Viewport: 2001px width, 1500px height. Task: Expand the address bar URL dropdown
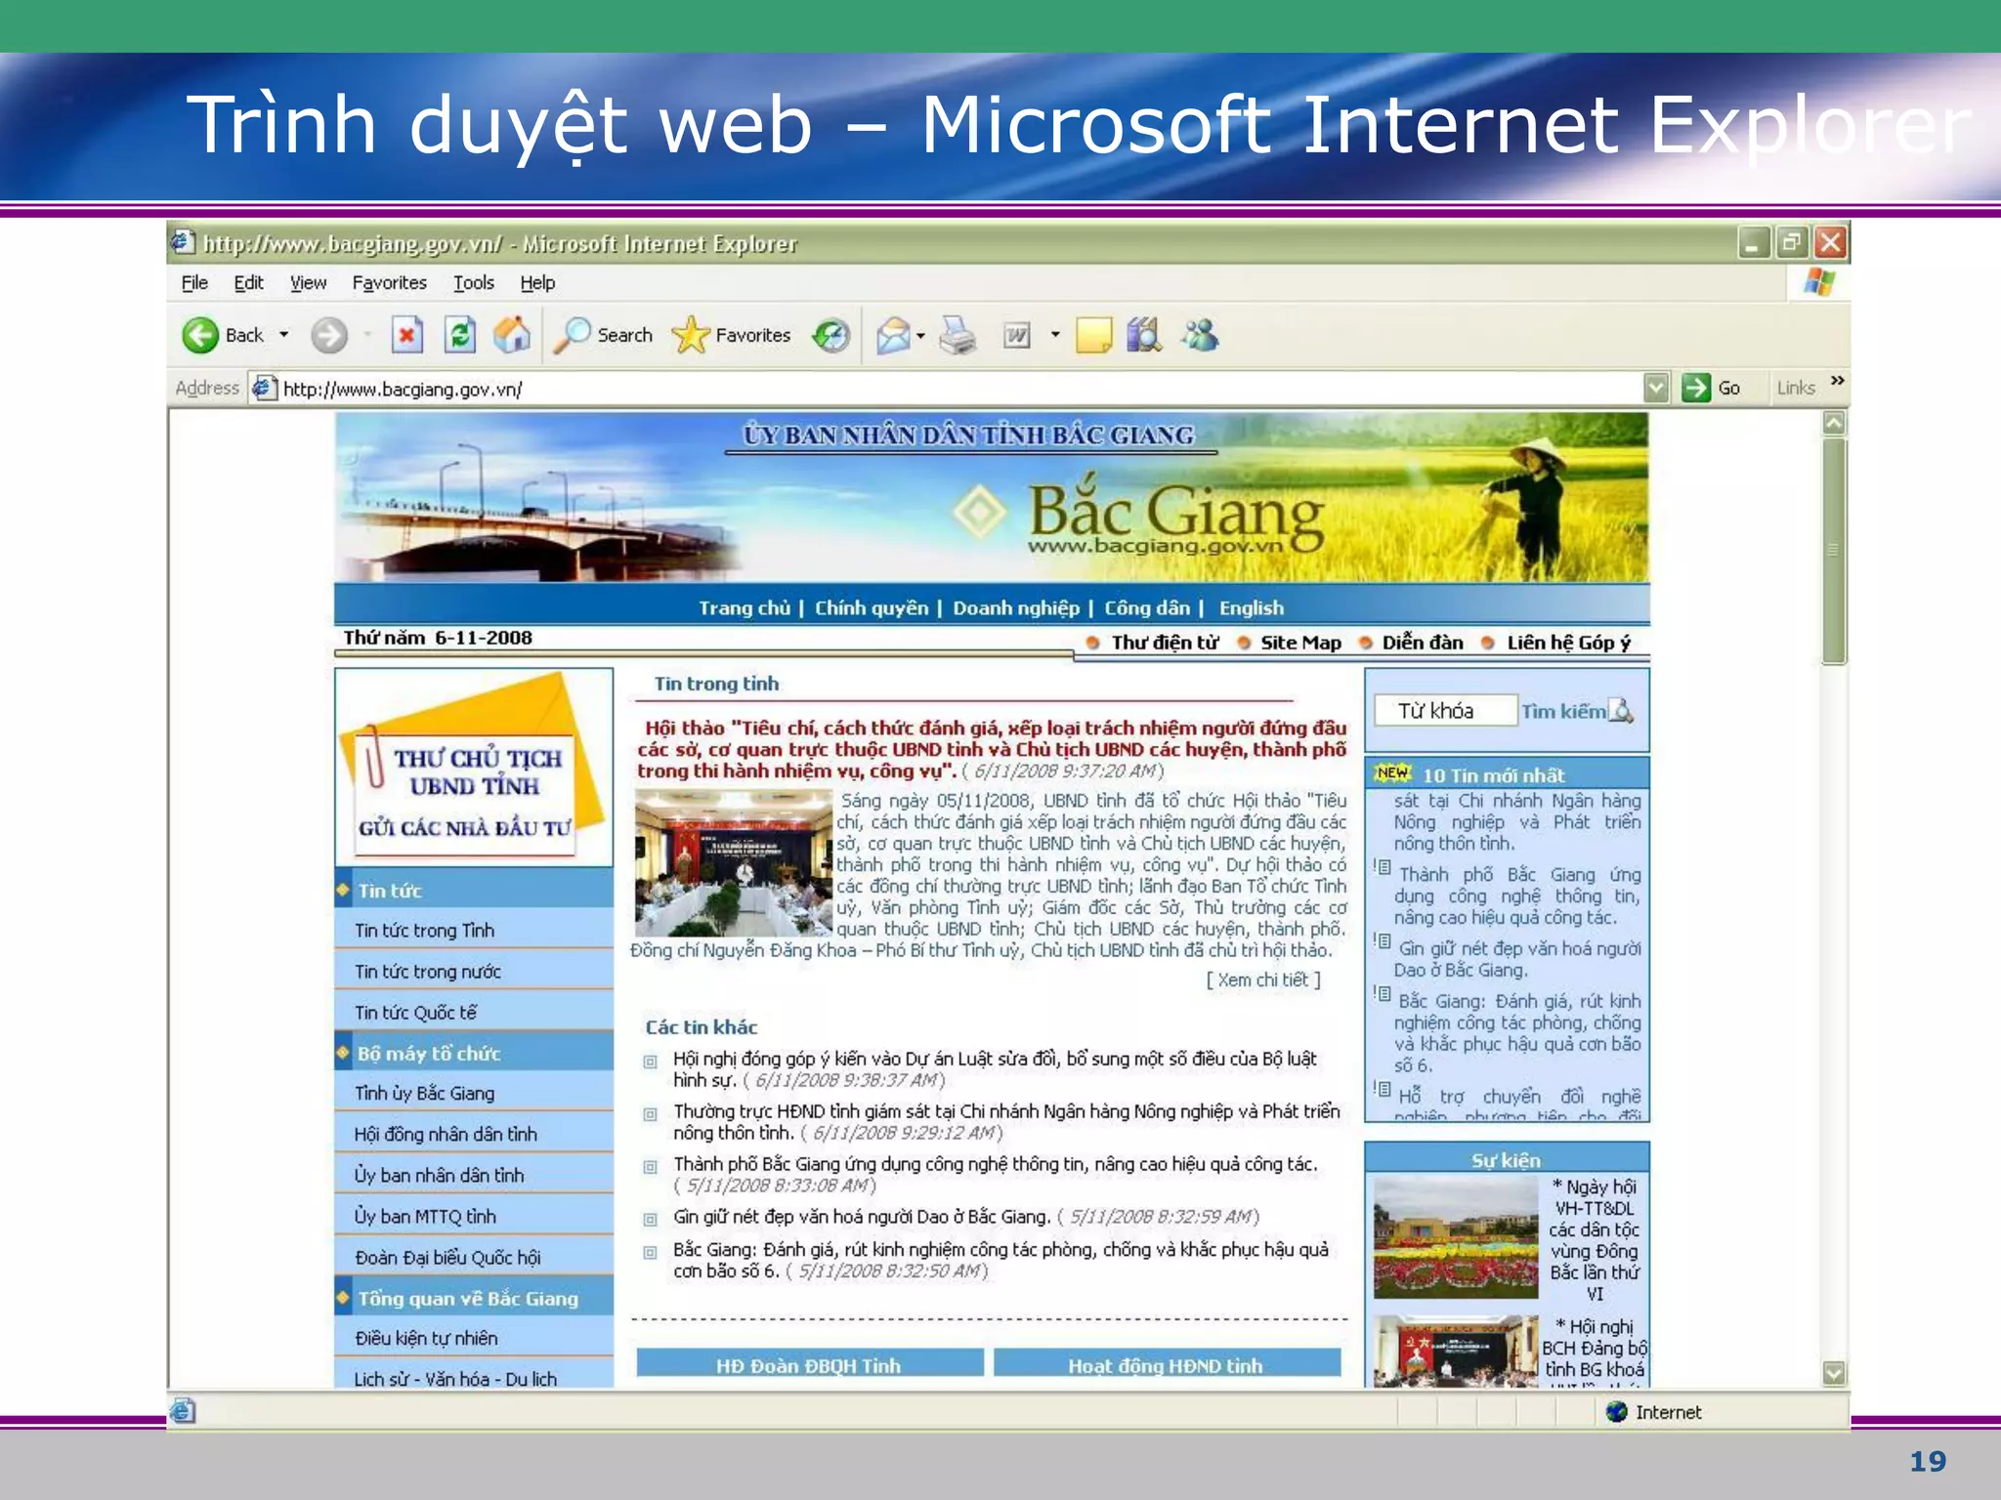tap(1656, 388)
